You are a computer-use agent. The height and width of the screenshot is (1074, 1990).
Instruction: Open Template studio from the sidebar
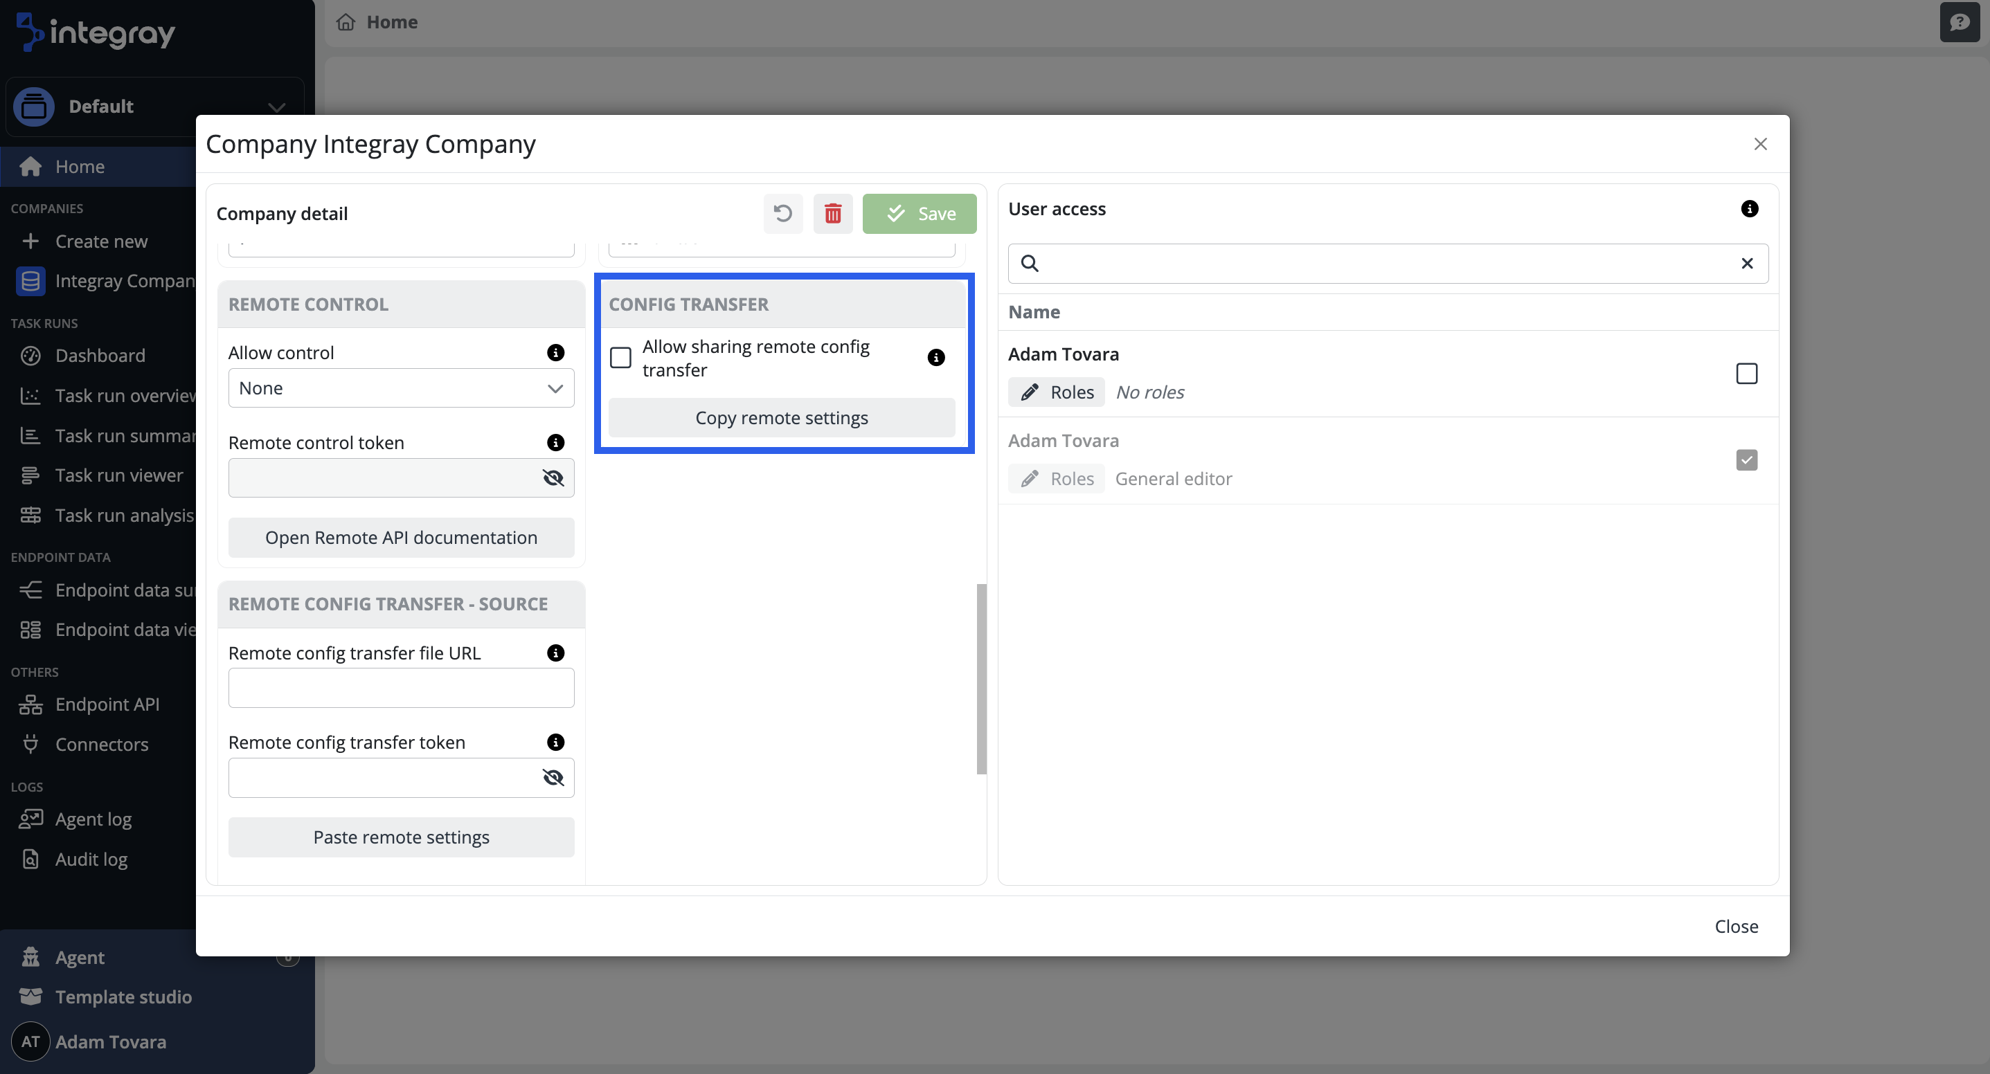(x=123, y=996)
